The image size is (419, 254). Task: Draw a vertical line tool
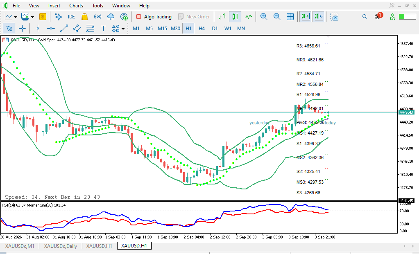pos(38,28)
